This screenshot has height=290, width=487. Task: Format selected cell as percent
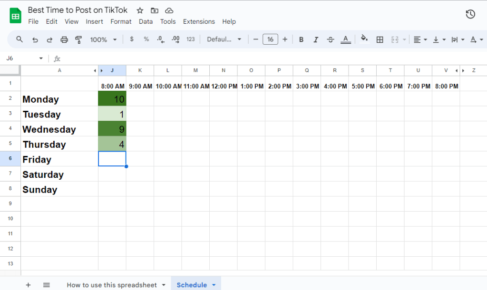(146, 39)
